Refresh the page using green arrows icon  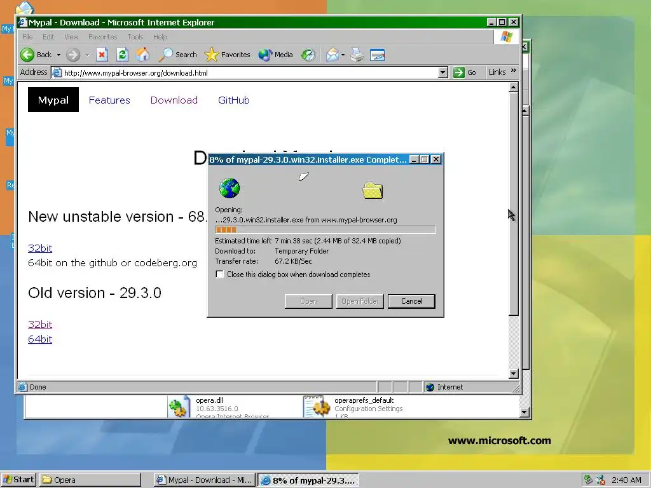[x=122, y=55]
